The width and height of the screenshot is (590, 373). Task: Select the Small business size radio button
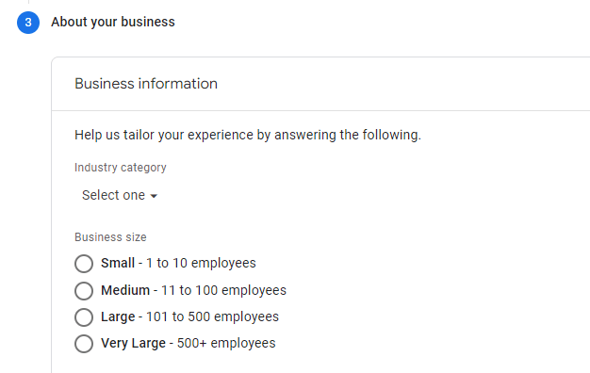point(84,263)
